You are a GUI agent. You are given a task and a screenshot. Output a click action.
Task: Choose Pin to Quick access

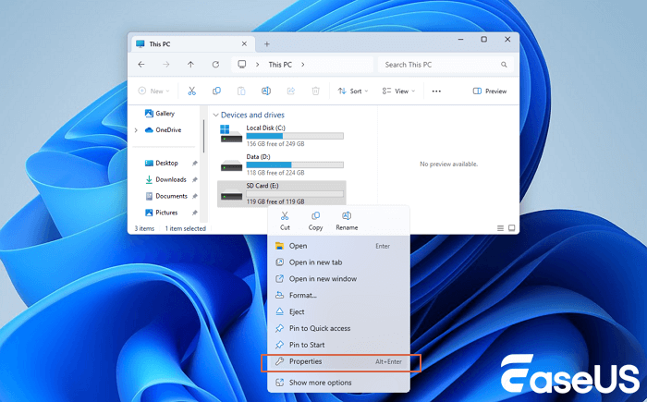[x=338, y=329]
